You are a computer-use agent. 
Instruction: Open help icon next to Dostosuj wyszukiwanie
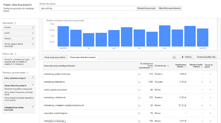(27, 73)
